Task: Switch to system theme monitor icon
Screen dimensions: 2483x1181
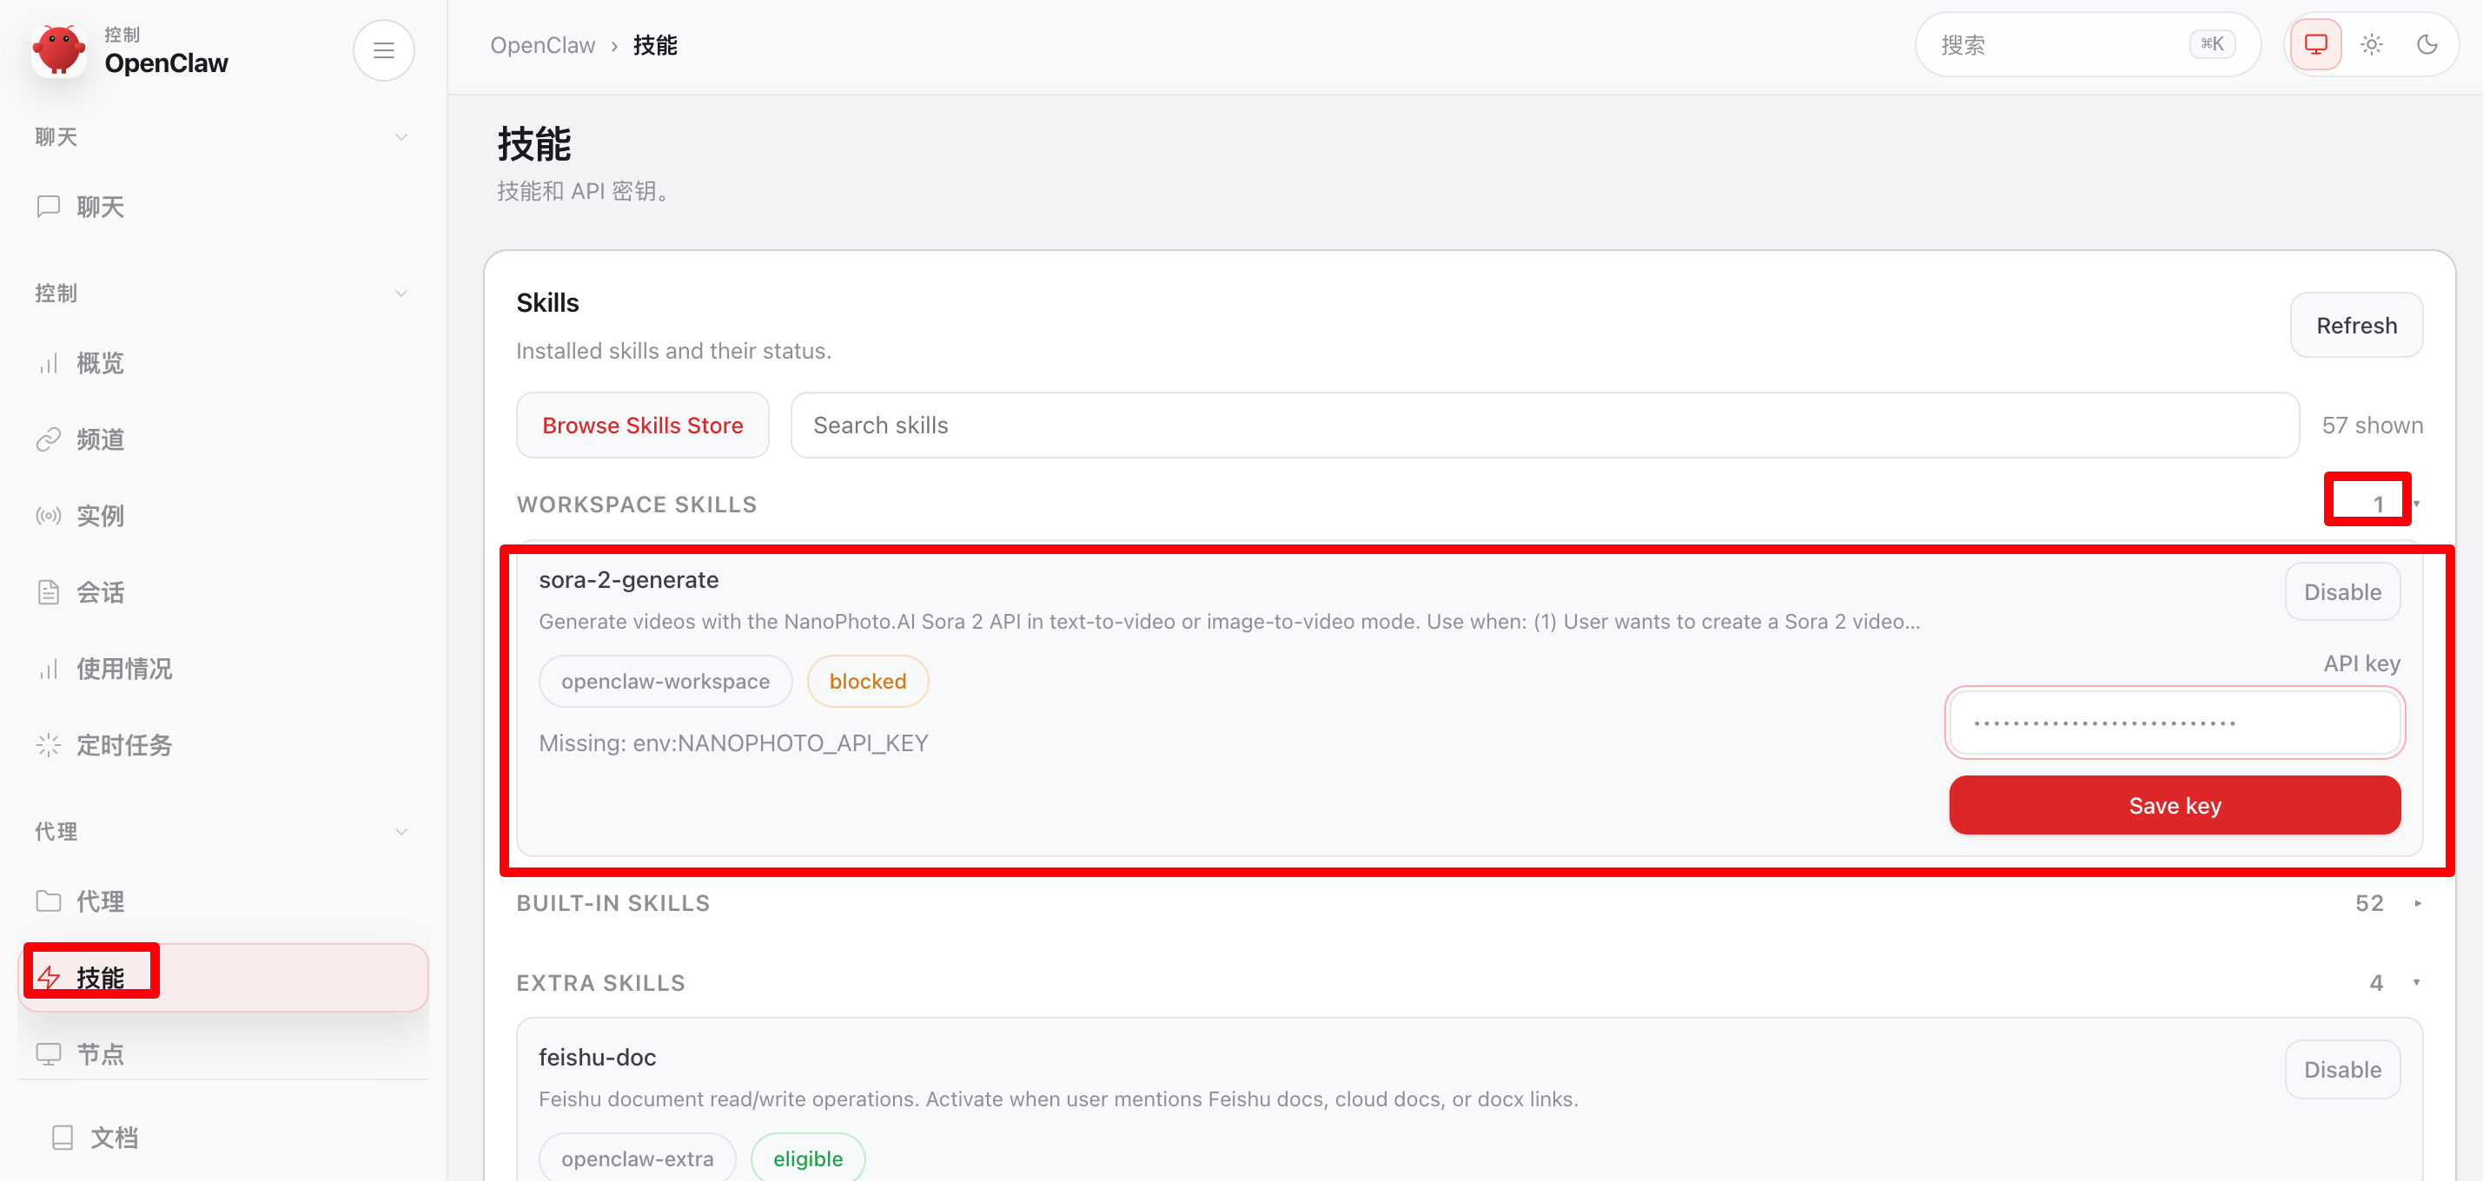Action: (2315, 44)
